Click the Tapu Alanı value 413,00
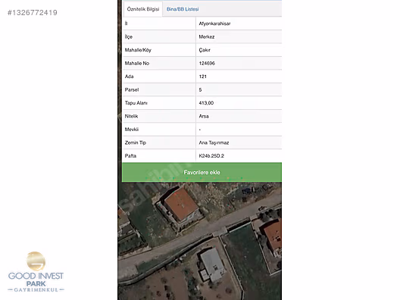The height and width of the screenshot is (300, 400). coord(206,103)
